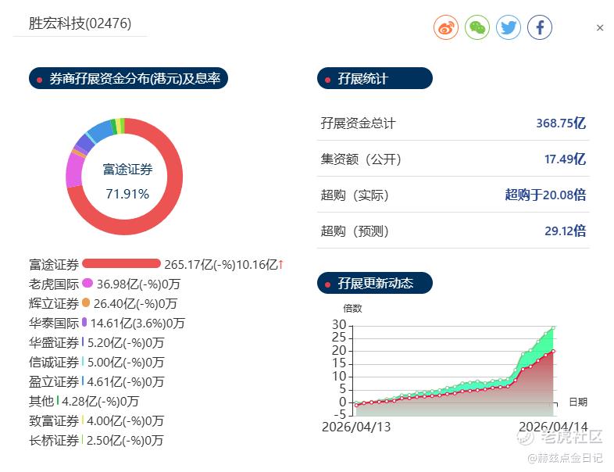Screen dimensions: 614x472
Task: Click the 5.00亿(-%)0万 value
Action: click(x=125, y=363)
